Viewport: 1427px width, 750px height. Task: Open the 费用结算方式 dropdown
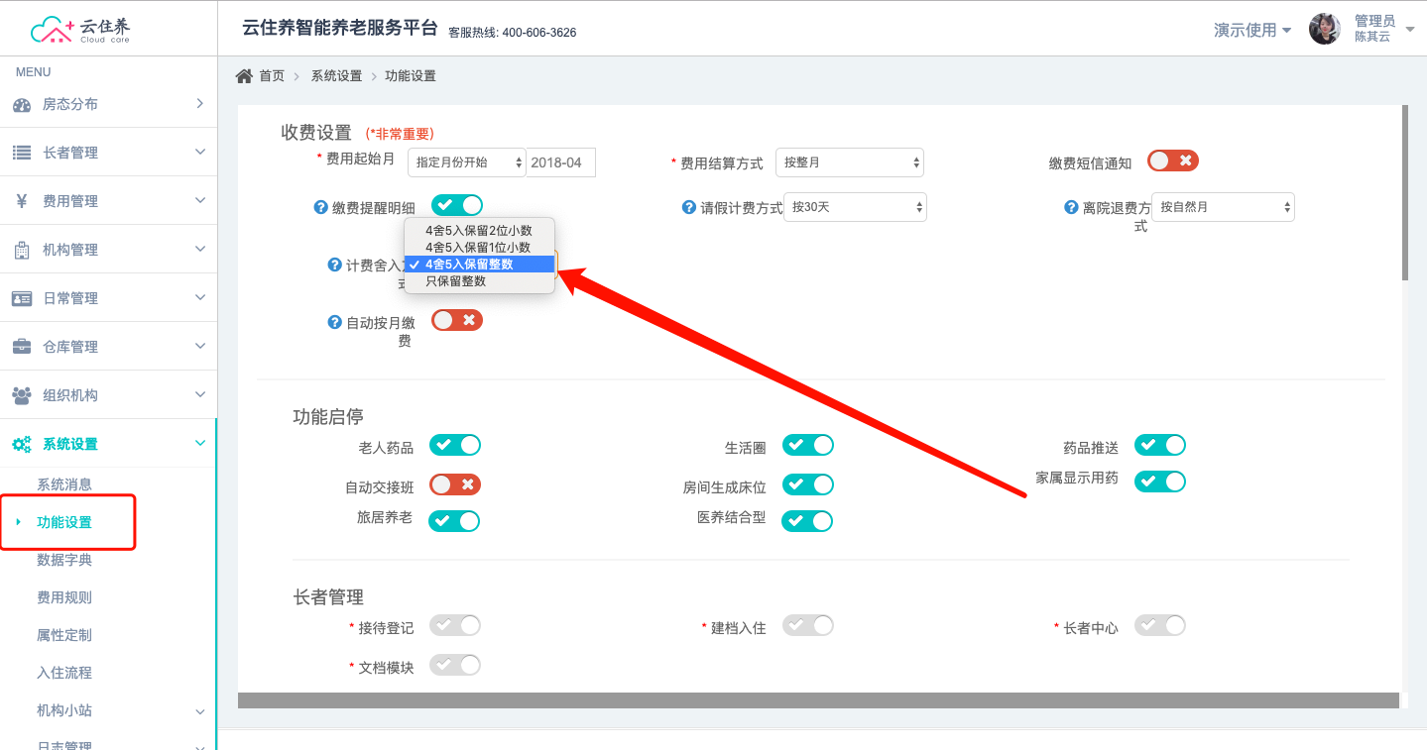[x=849, y=162]
